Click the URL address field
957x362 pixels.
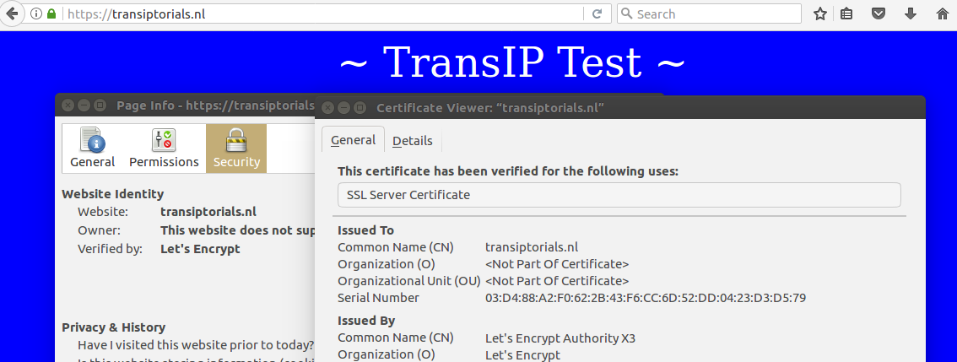[323, 14]
